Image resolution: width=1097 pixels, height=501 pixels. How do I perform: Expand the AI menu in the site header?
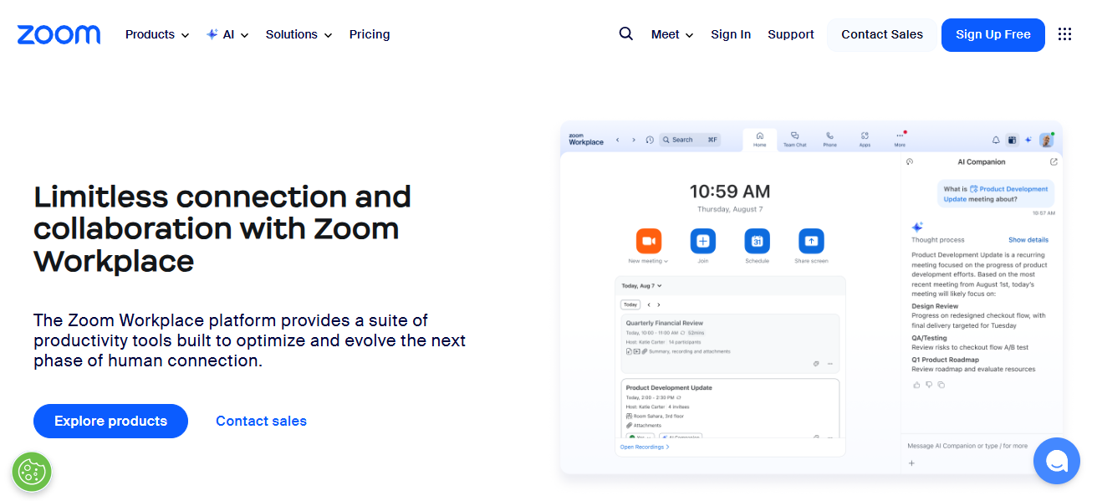[x=227, y=34]
